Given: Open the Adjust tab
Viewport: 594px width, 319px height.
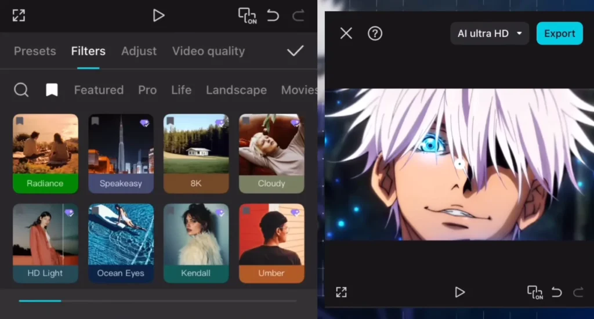Looking at the screenshot, I should point(139,51).
